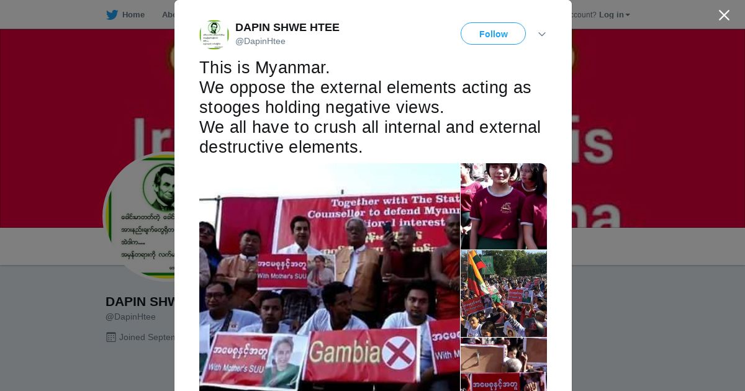Open the @DapinHtee handle in tweet
This screenshot has height=391, width=745.
[260, 41]
